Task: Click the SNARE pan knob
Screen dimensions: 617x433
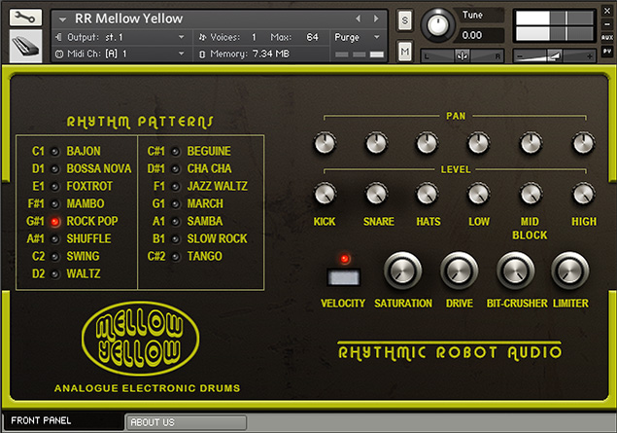Action: [376, 143]
